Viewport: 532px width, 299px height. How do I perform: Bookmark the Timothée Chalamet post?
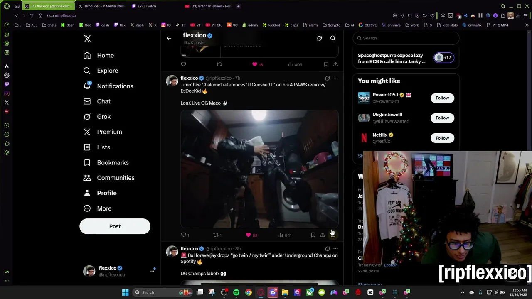313,235
